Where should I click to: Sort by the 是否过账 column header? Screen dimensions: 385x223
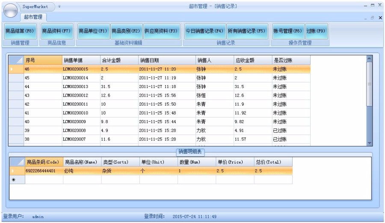(291, 60)
